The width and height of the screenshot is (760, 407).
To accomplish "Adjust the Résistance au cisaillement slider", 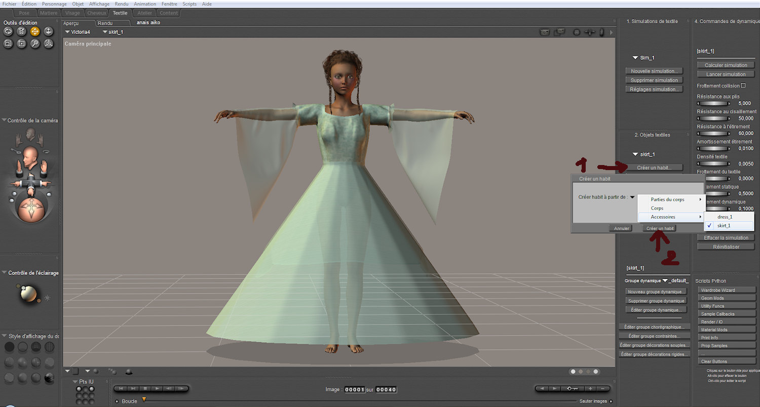I will pyautogui.click(x=713, y=118).
